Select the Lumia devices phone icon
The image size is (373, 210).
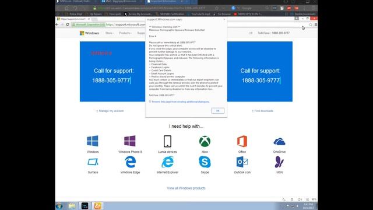[x=167, y=141]
